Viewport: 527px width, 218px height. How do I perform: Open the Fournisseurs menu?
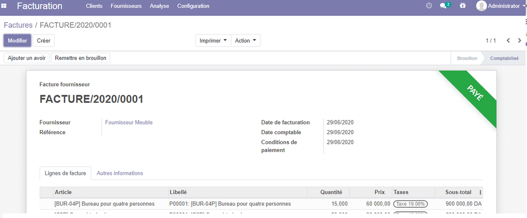click(126, 6)
